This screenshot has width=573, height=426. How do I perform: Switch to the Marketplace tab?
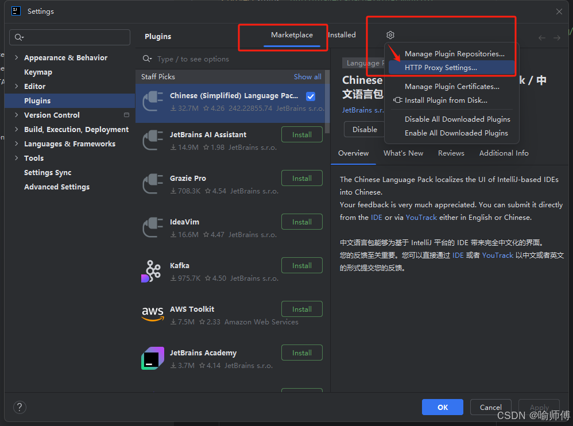292,35
